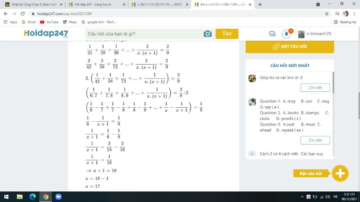Viewport: 360px width, 202px height.
Task: Open Gmail bookmark
Action: click(x=29, y=22)
